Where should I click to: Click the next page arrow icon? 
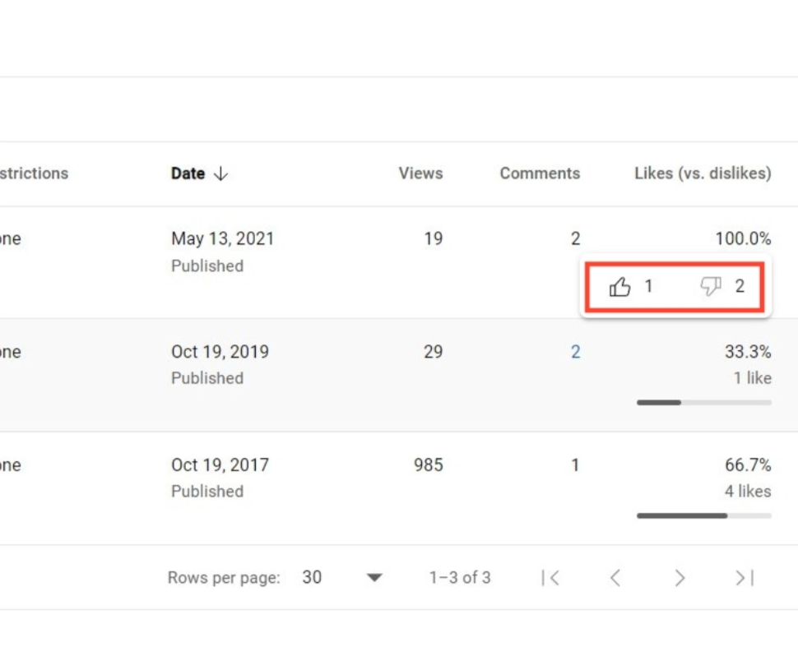tap(680, 578)
